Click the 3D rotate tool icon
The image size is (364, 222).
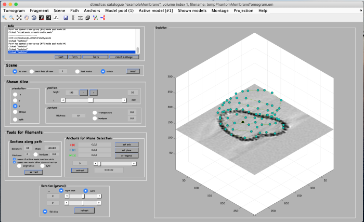pos(34,18)
